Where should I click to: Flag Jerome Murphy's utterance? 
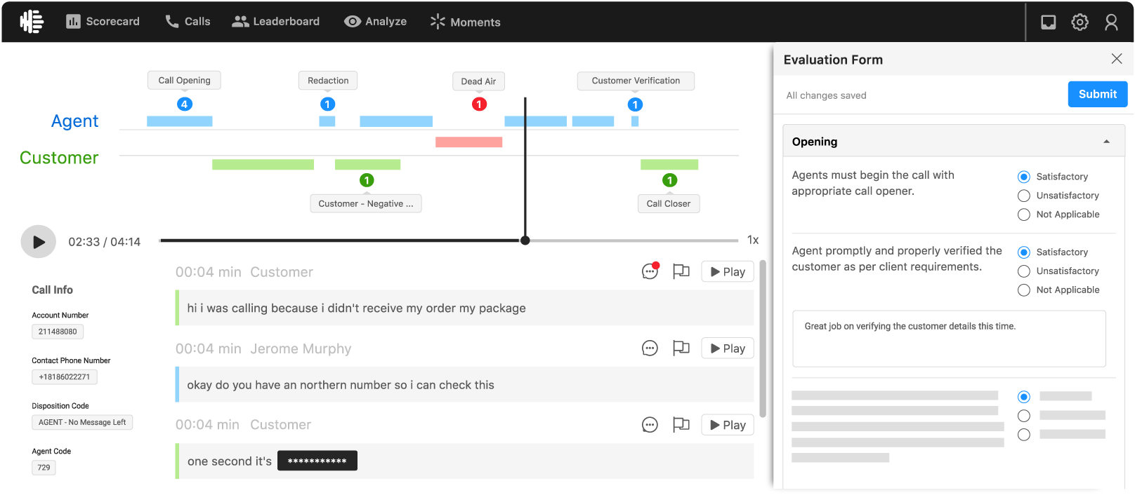(681, 348)
